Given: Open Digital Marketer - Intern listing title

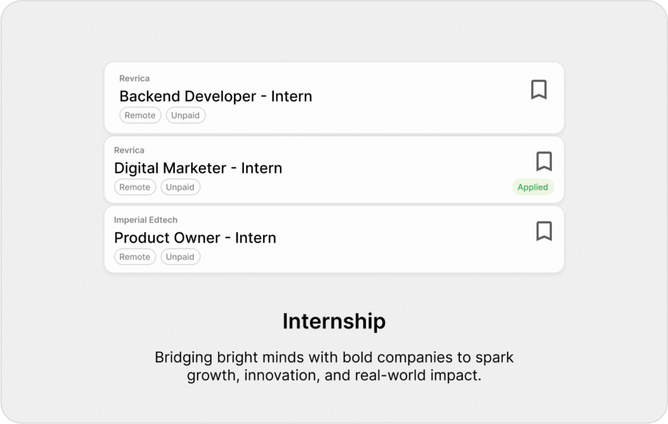Looking at the screenshot, I should click(198, 168).
